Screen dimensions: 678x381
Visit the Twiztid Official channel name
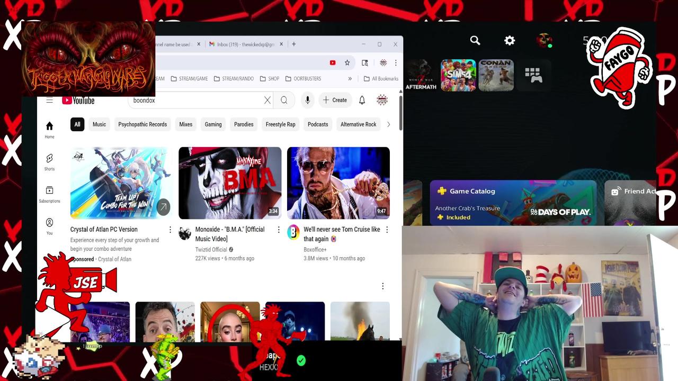(211, 250)
